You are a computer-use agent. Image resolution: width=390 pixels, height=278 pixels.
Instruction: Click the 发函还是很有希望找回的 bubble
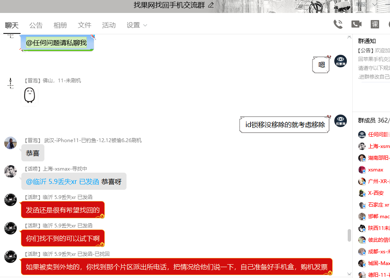point(63,210)
